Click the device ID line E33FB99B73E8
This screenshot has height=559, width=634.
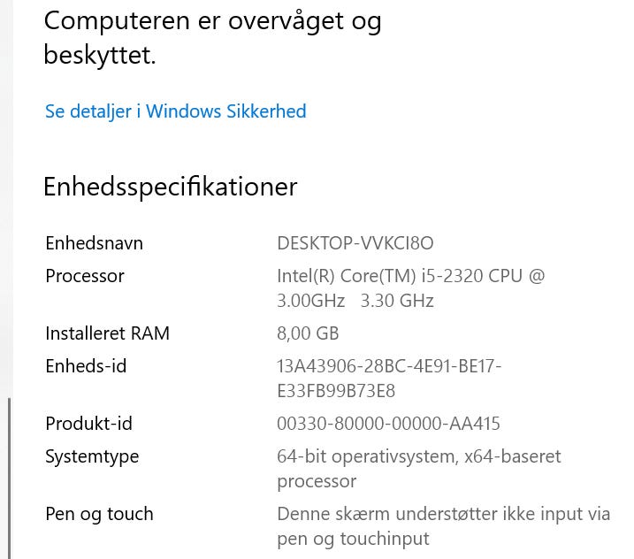[336, 390]
